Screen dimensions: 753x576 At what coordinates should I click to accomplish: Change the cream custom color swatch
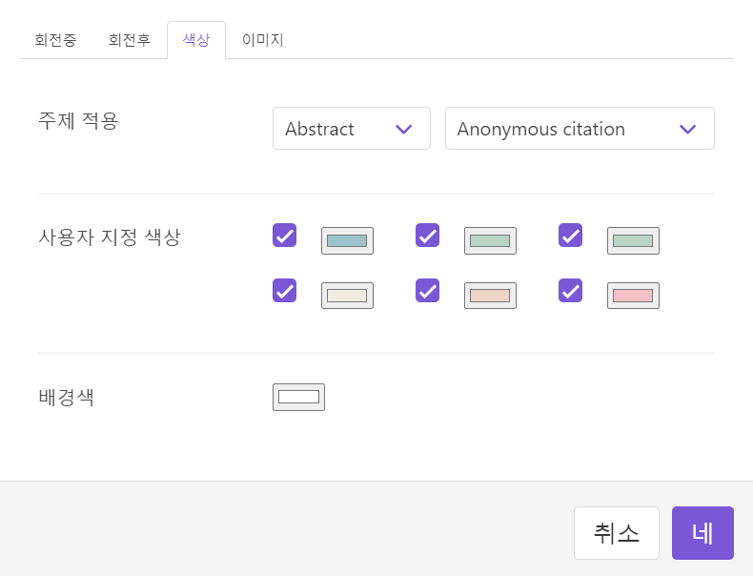(347, 296)
